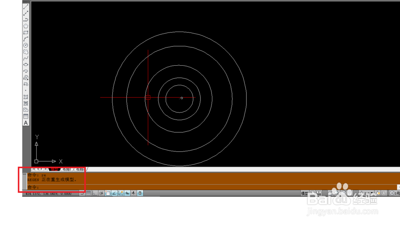Image resolution: width=400 pixels, height=225 pixels.
Task: Toggle Polar tracking in status bar
Action: pyautogui.click(x=101, y=193)
